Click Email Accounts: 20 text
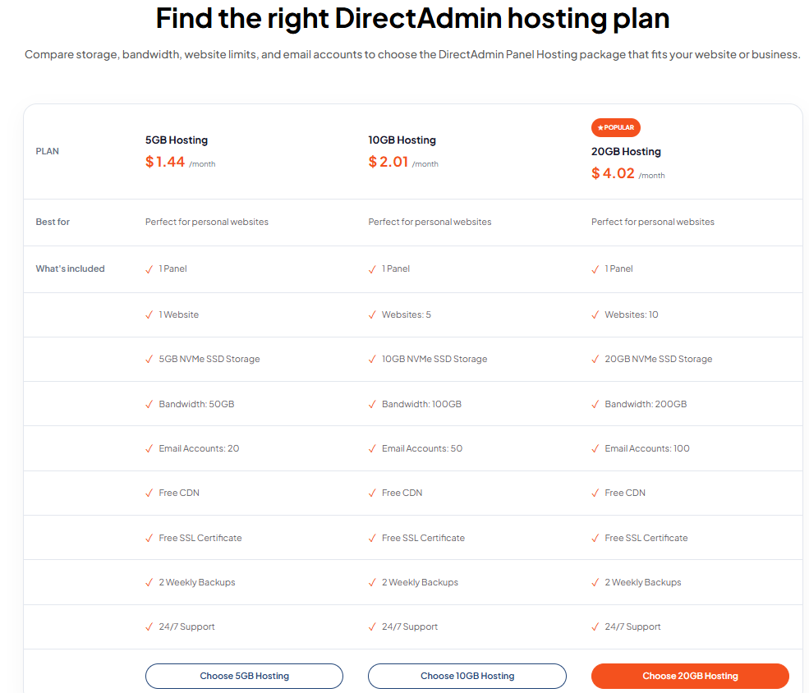 pos(199,448)
